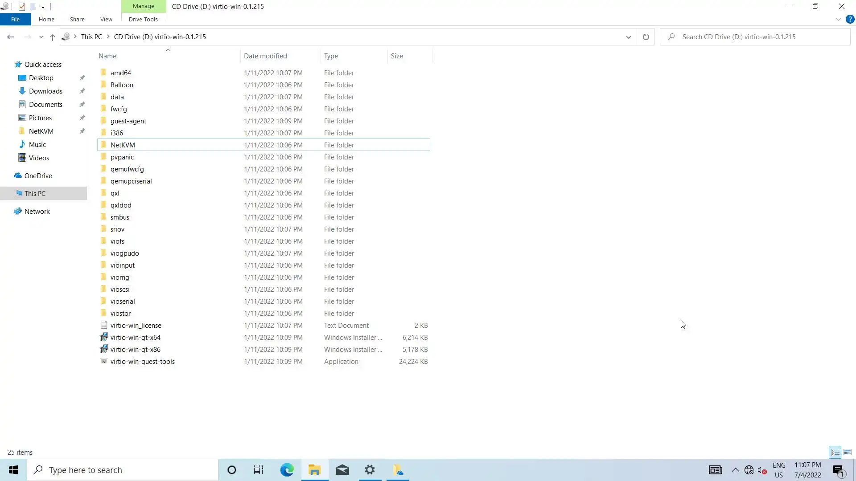Switch to Large icons view layout icon
Screen dimensions: 856x481
(x=848, y=452)
